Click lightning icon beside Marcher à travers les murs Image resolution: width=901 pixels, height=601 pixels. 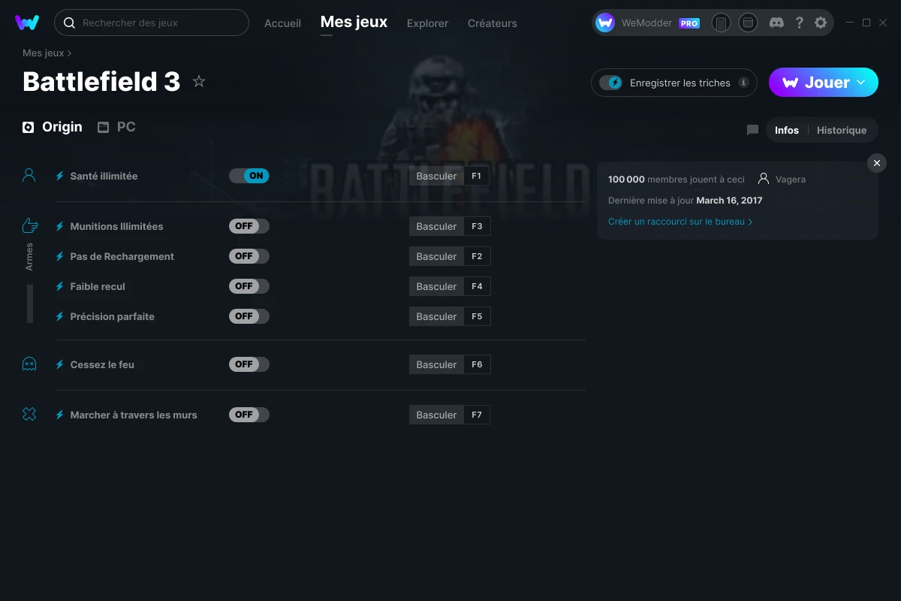coord(60,415)
